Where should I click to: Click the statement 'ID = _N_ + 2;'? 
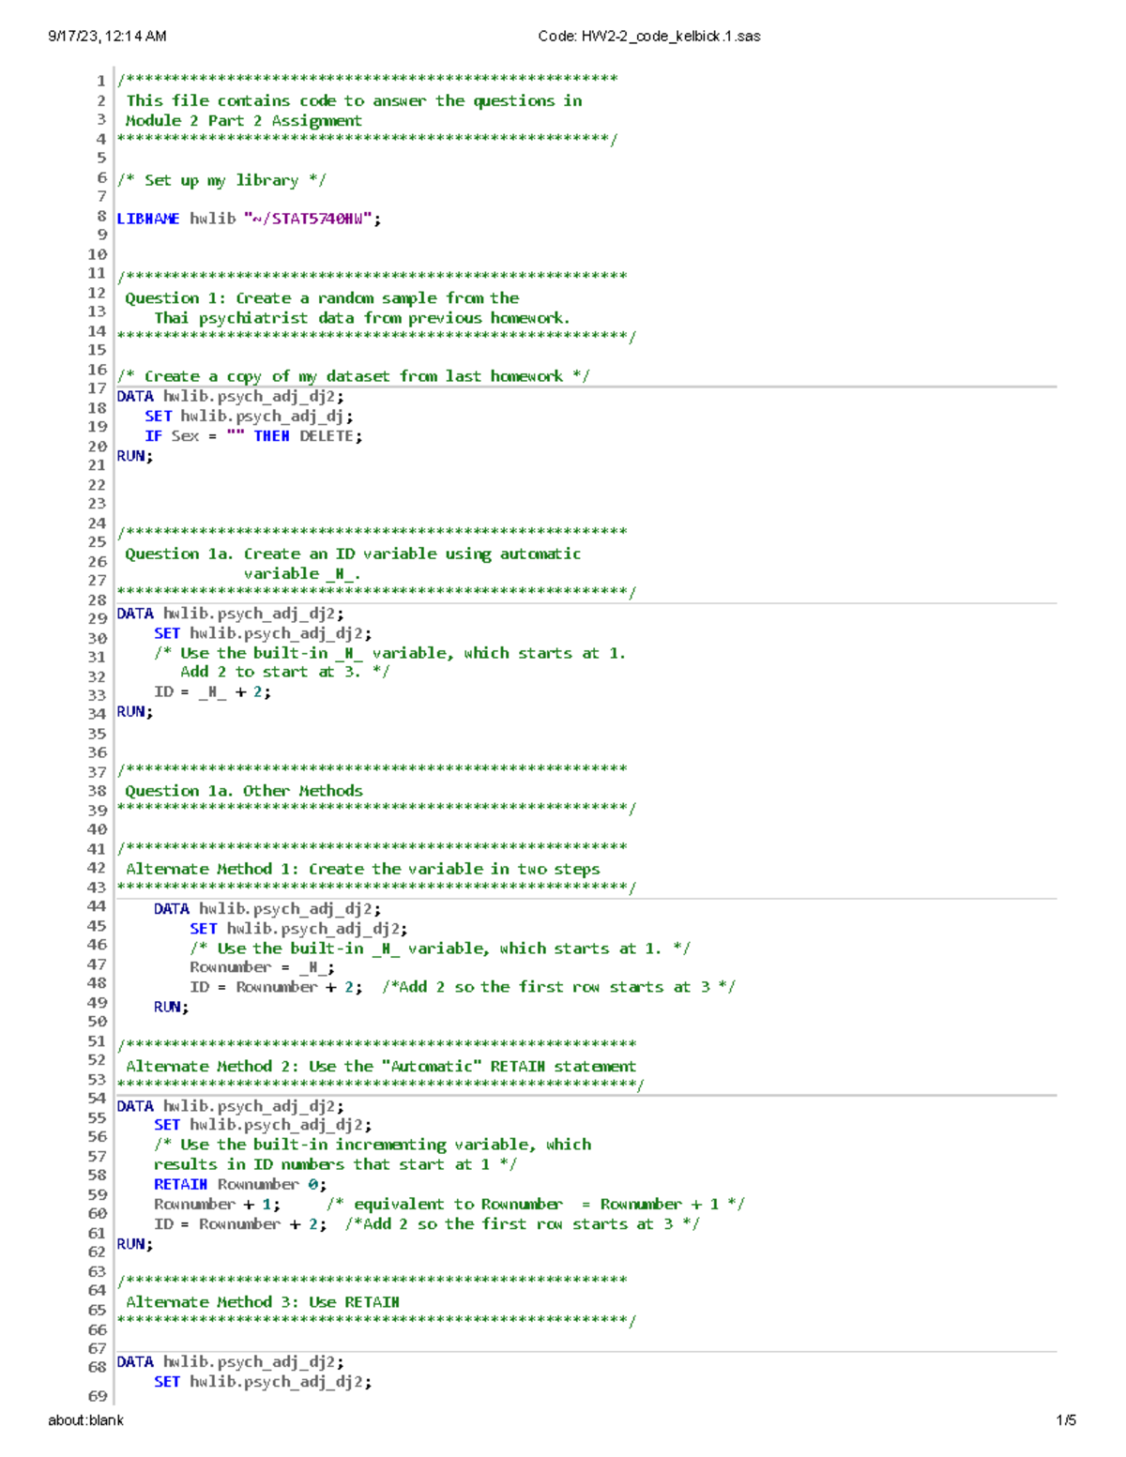click(x=213, y=691)
